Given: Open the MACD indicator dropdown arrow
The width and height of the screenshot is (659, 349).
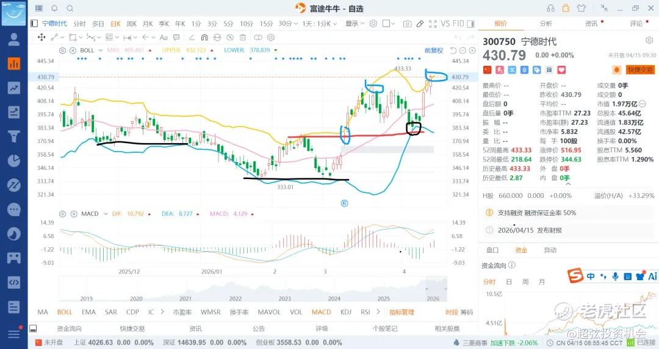Looking at the screenshot, I should 106,214.
